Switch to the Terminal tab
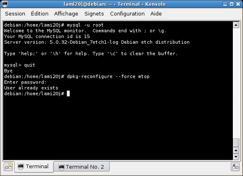Screen dimensions: 243x176 (x=34, y=167)
